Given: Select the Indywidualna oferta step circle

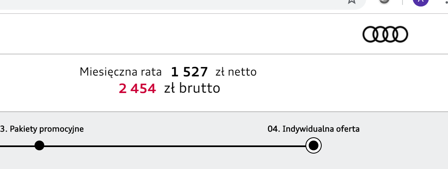Looking at the screenshot, I should click(x=313, y=145).
